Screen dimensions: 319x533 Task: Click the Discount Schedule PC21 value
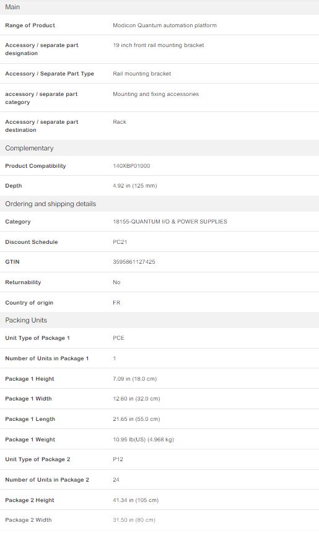[120, 242]
